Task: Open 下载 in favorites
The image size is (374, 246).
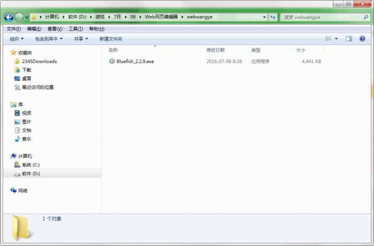Action: click(27, 70)
